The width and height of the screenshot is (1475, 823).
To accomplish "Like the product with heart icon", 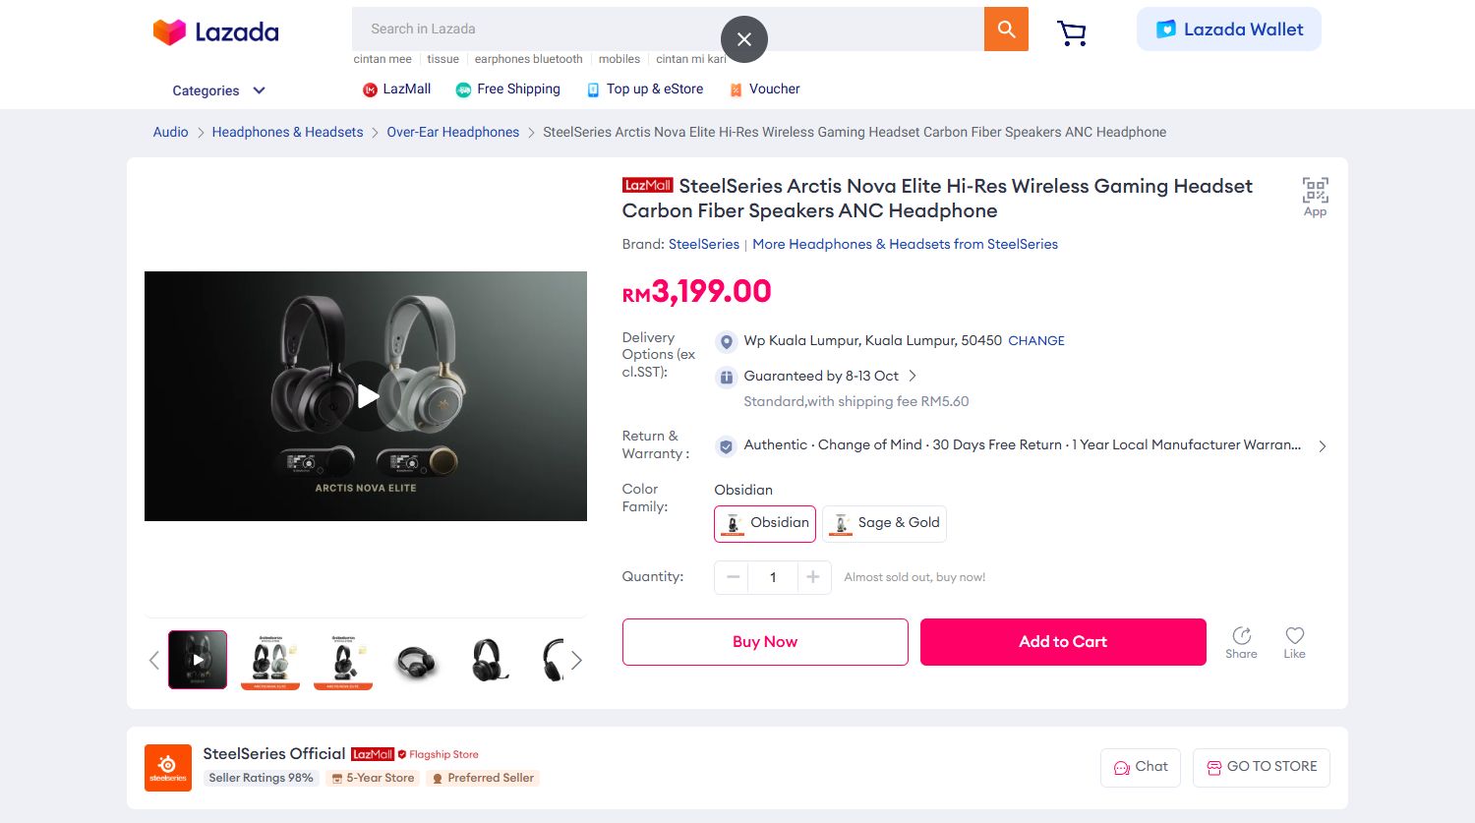I will pyautogui.click(x=1294, y=642).
